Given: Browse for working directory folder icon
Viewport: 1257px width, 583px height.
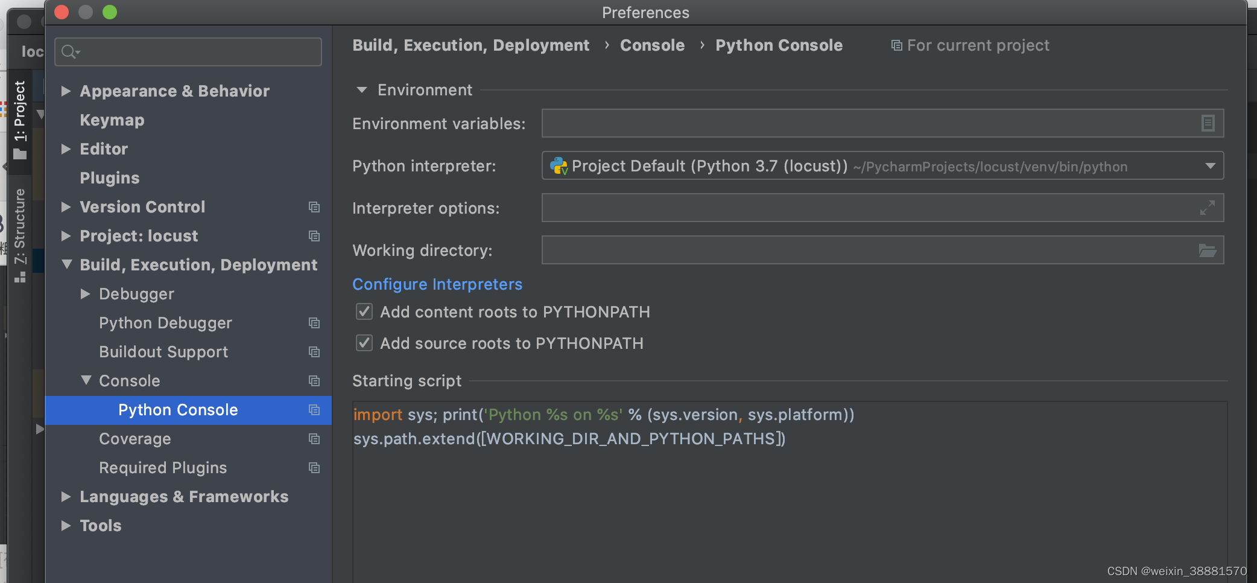Looking at the screenshot, I should pos(1208,250).
